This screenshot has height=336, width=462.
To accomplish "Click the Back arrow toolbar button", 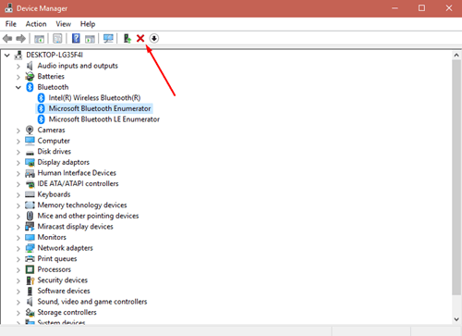I will (x=7, y=39).
